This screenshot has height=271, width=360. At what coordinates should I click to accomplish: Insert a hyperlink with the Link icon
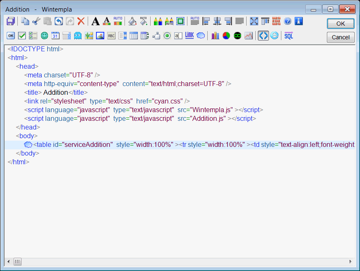190,36
